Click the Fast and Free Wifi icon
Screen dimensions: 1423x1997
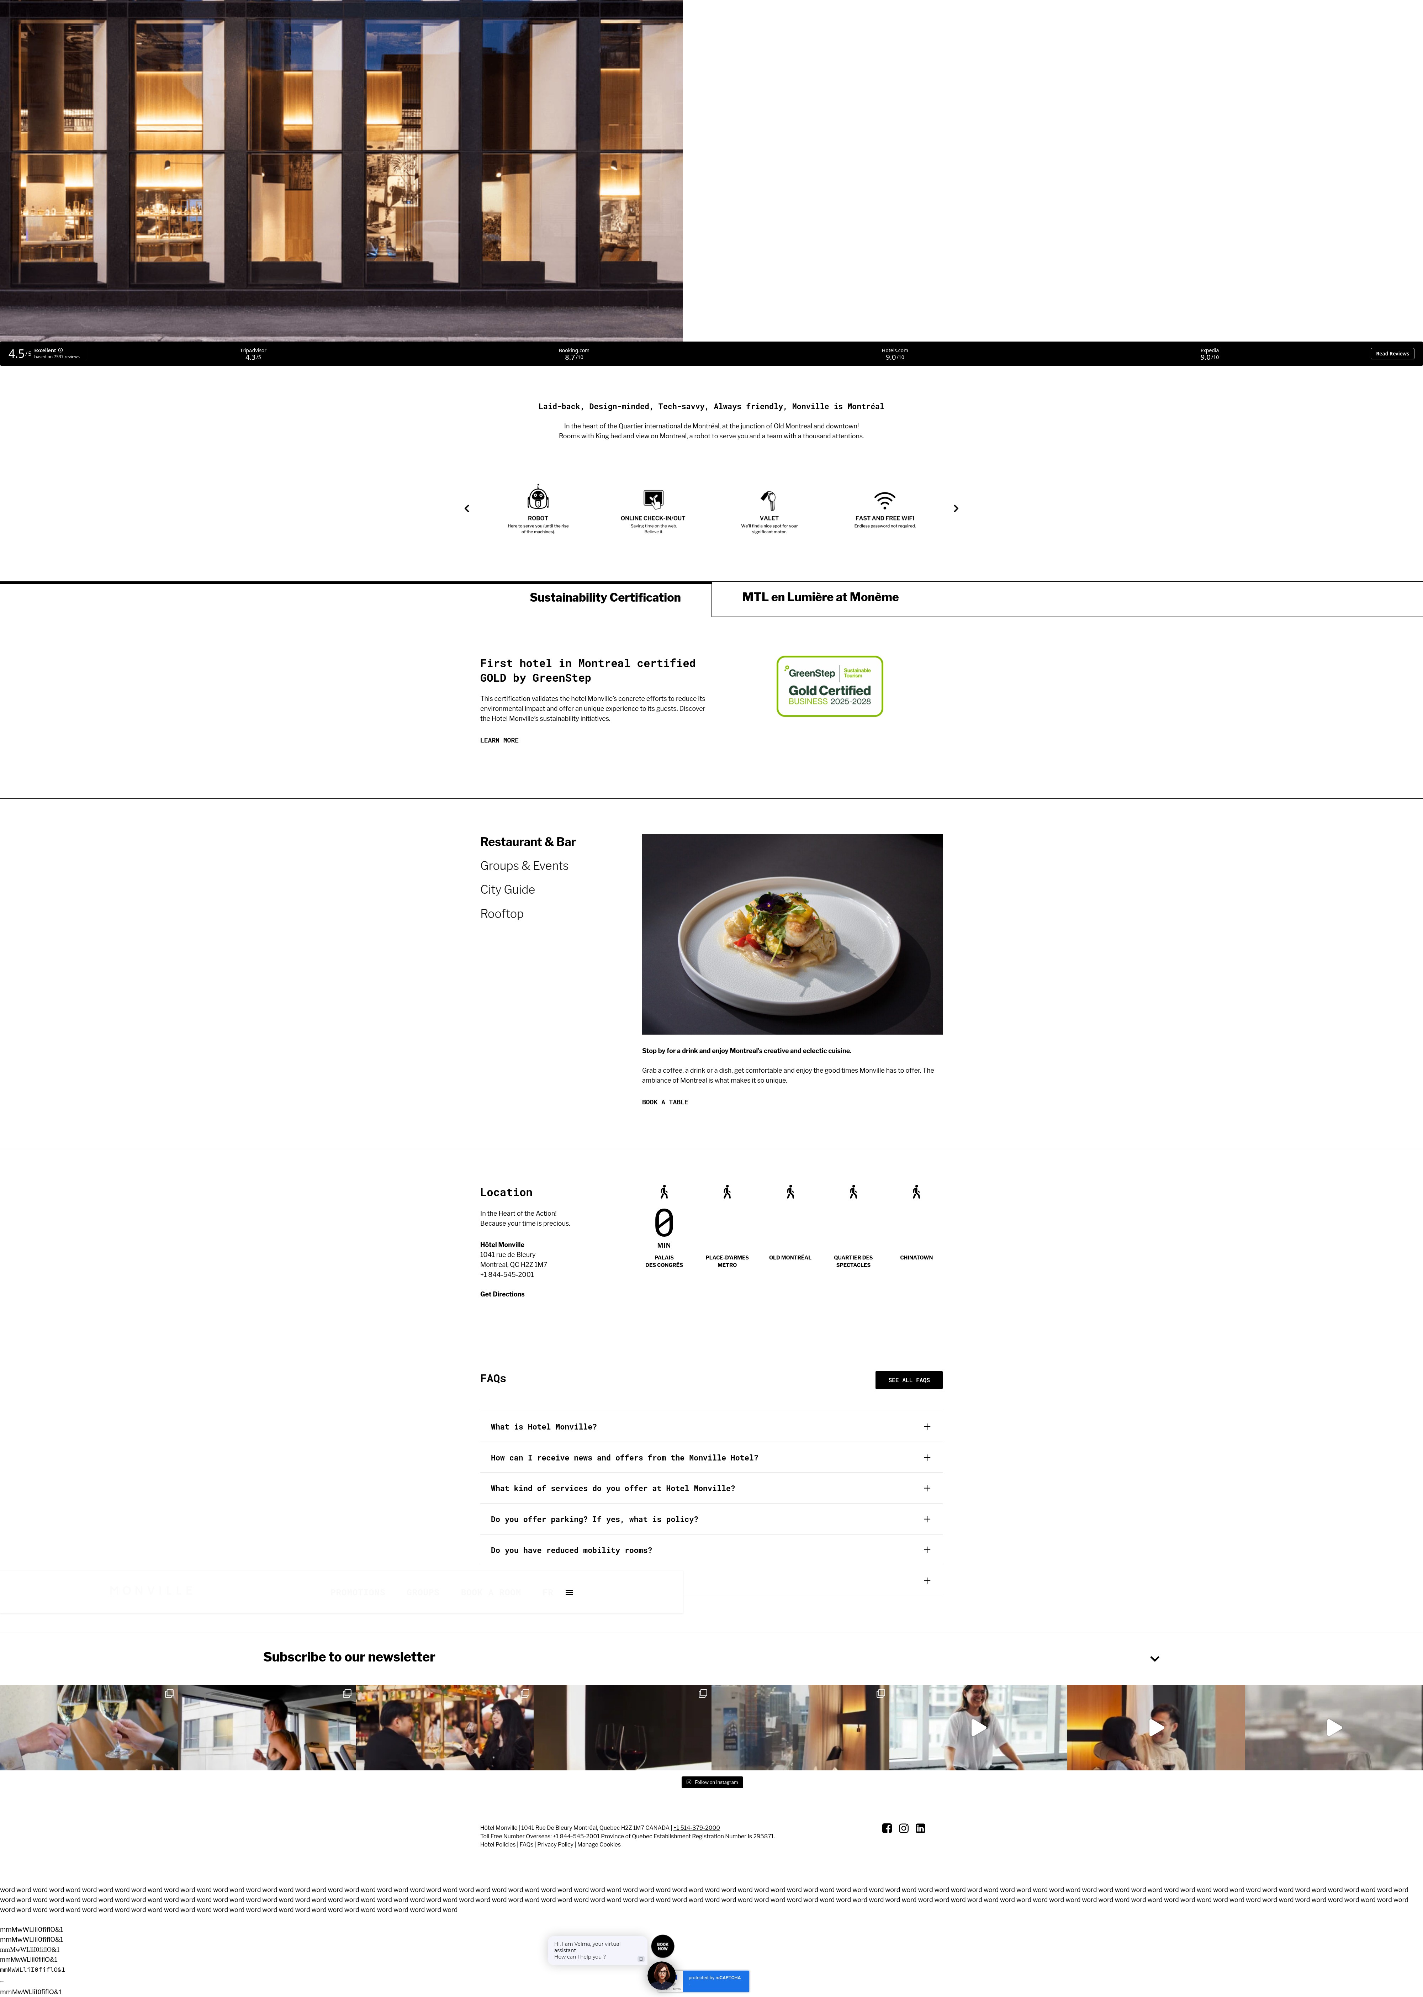click(x=885, y=500)
